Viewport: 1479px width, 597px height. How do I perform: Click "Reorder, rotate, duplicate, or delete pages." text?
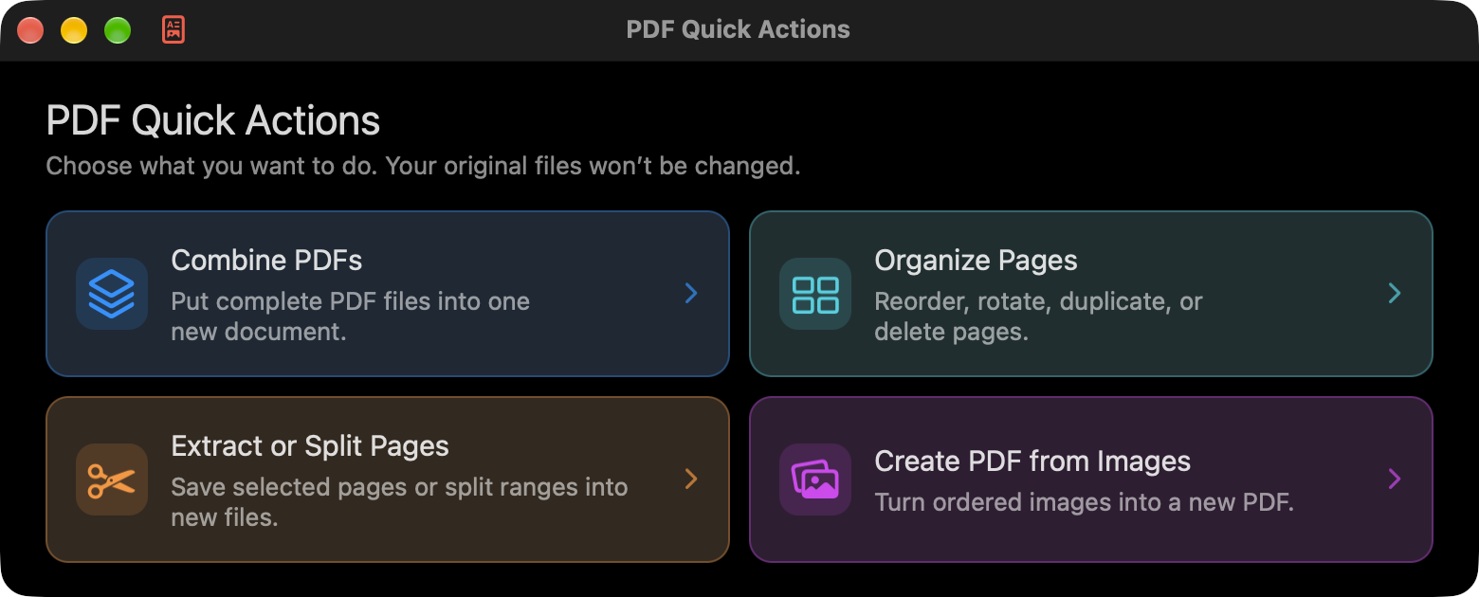tap(1038, 317)
